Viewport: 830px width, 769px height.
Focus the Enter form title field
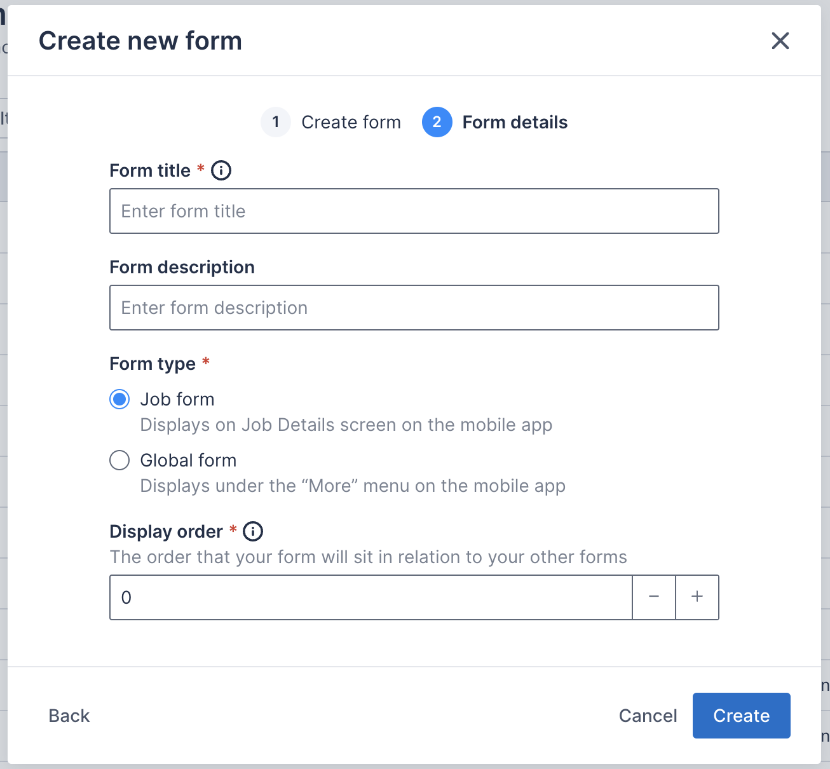pyautogui.click(x=414, y=211)
